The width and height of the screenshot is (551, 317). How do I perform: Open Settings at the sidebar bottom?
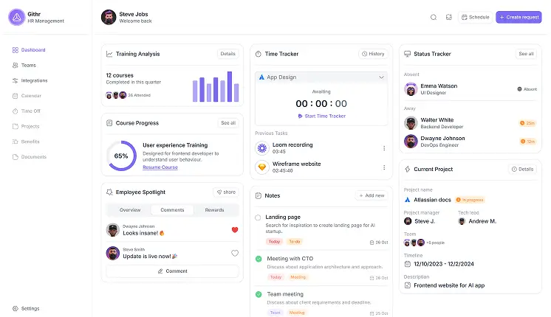point(26,309)
